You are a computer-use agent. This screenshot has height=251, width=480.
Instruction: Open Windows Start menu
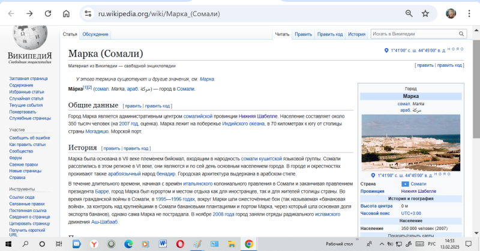click(x=8, y=244)
